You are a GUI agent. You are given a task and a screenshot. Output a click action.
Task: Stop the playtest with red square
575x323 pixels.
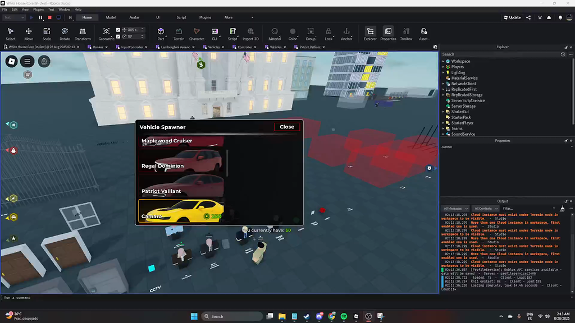(49, 17)
